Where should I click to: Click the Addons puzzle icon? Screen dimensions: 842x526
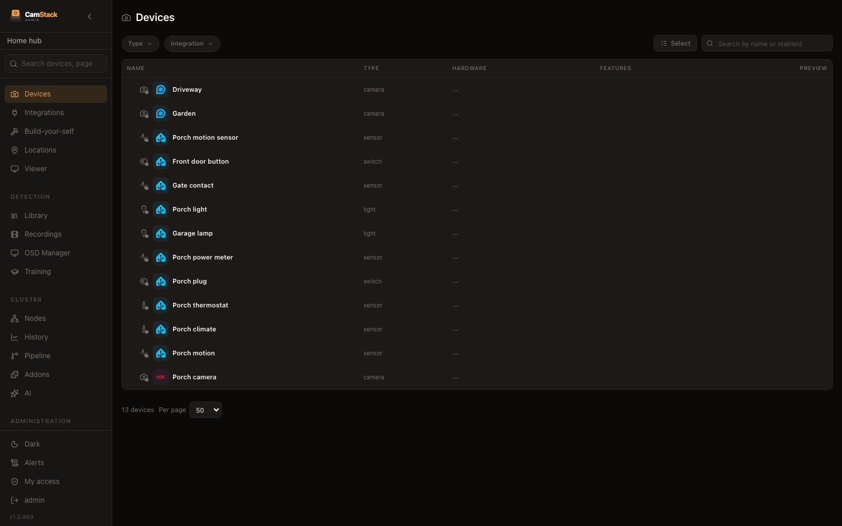[x=15, y=375]
